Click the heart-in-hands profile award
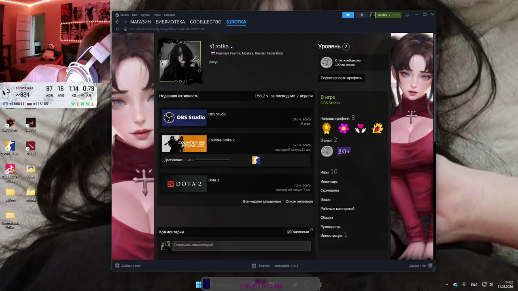This screenshot has height=291, width=518. [x=361, y=129]
